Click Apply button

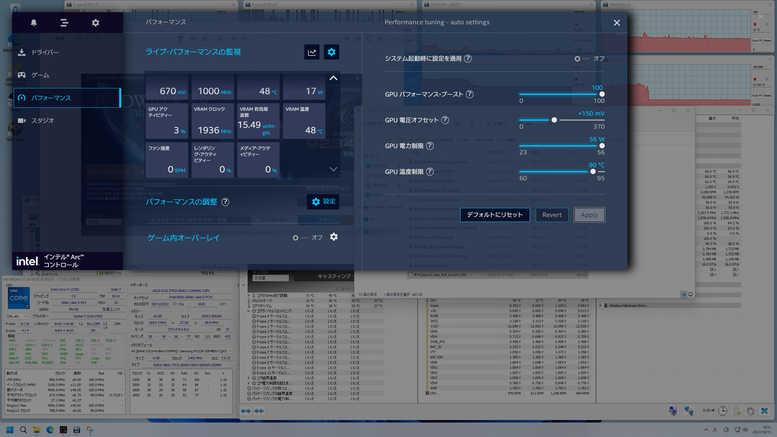(x=589, y=215)
